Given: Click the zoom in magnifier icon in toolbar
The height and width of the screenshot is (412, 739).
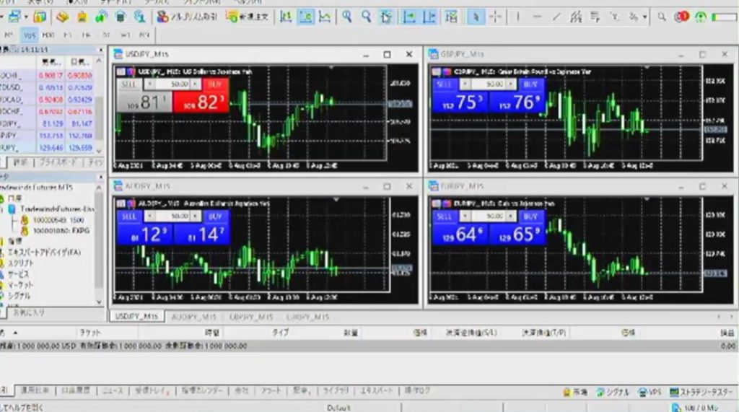Looking at the screenshot, I should coord(348,16).
